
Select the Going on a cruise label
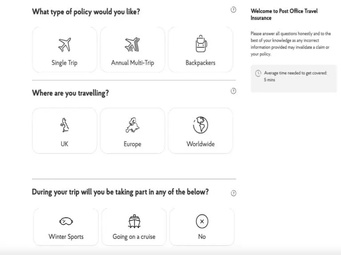point(134,236)
